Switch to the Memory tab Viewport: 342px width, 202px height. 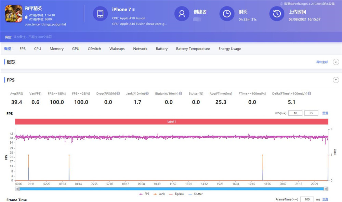point(56,49)
